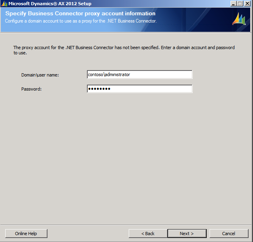Close the setup window
Screen dimensions: 253x242
(247, 4)
